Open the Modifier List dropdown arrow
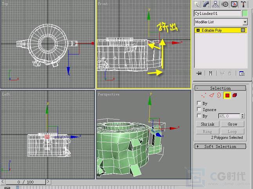Viewport: 253px width, 189px height. click(x=245, y=22)
